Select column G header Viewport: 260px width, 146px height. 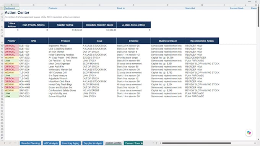tap(202, 5)
